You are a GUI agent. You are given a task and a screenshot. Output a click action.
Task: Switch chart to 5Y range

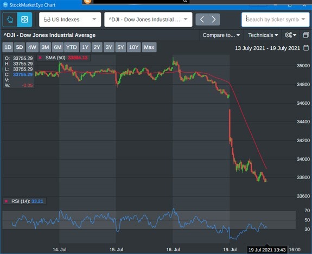pos(120,47)
